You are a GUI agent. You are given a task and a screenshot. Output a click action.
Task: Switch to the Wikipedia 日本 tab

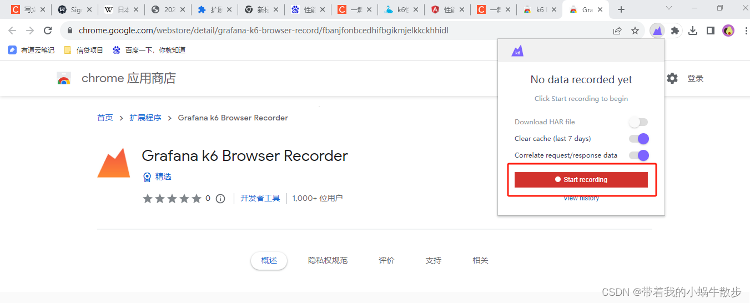click(x=121, y=9)
